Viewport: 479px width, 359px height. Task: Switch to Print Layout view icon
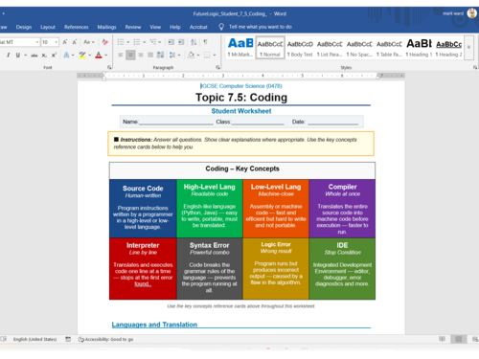459,339
